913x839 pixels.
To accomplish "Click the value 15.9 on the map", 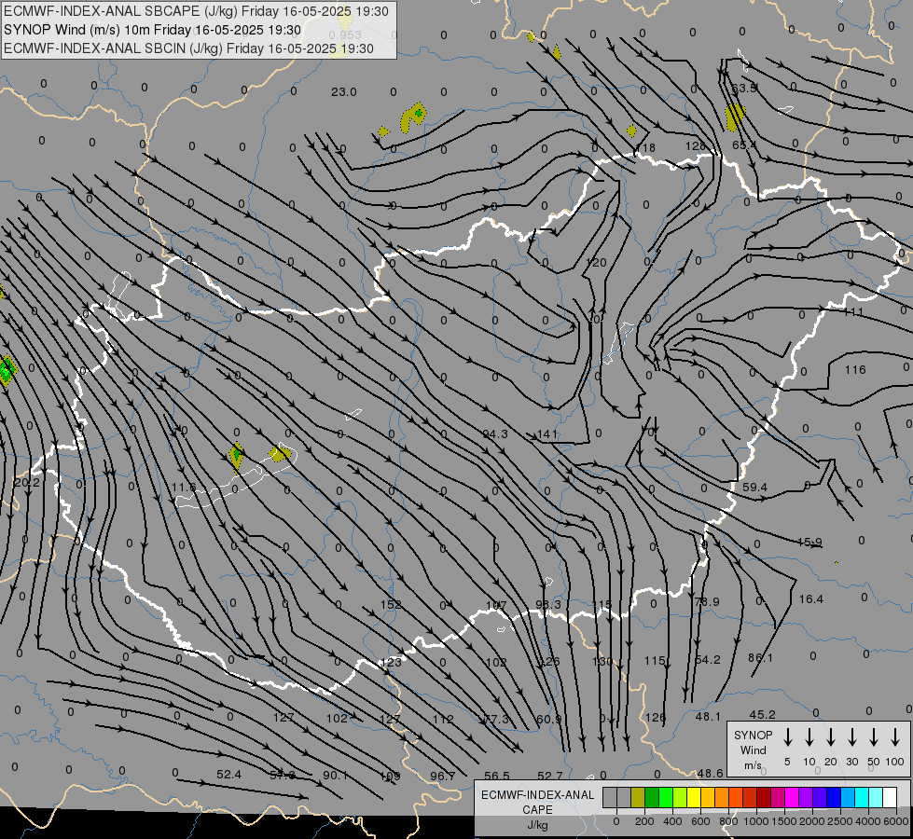I will pyautogui.click(x=809, y=542).
